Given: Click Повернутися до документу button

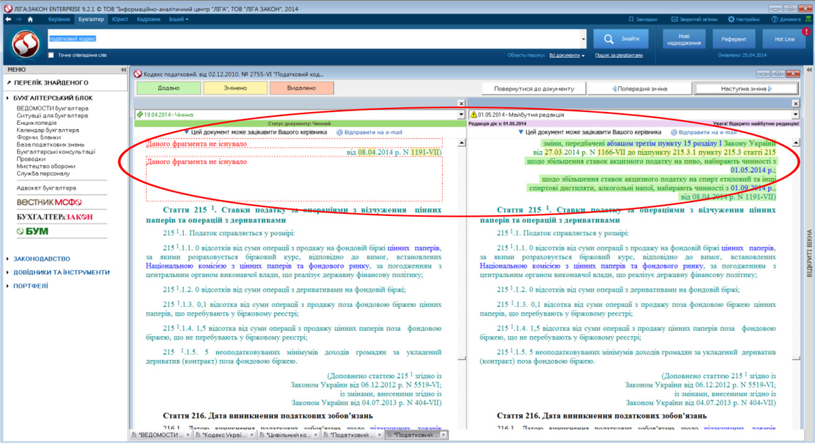Looking at the screenshot, I should point(534,88).
